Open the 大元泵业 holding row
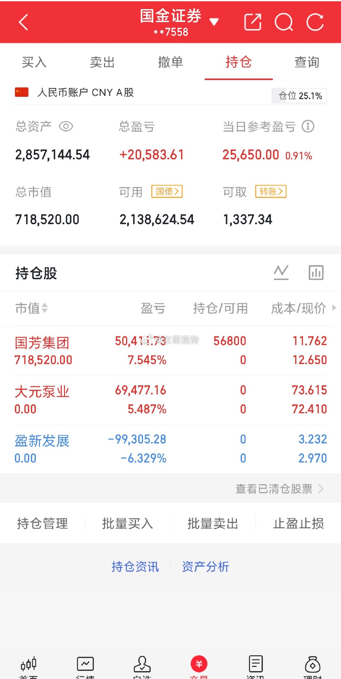 pos(170,400)
